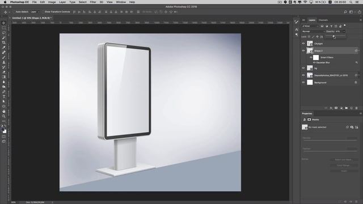Select the Move tool in the toolbar
Screen dimensions: 363x204
4,23
